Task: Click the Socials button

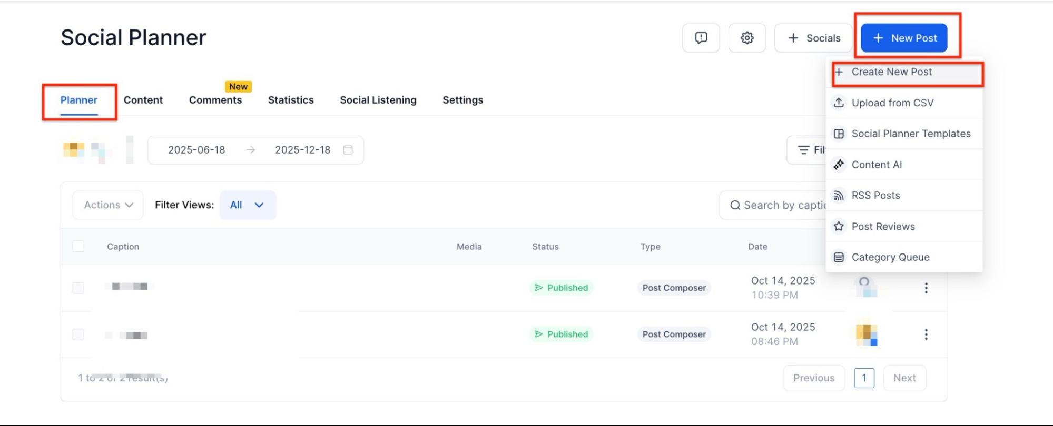Action: pyautogui.click(x=813, y=38)
